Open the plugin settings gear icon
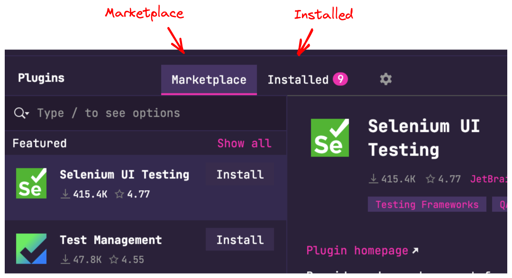This screenshot has height=278, width=512. pos(385,79)
